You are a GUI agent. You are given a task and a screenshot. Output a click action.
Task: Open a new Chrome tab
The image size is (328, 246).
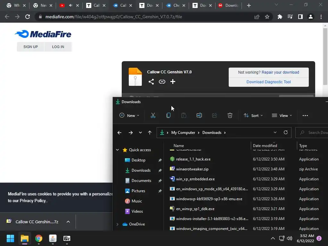tap(249, 5)
